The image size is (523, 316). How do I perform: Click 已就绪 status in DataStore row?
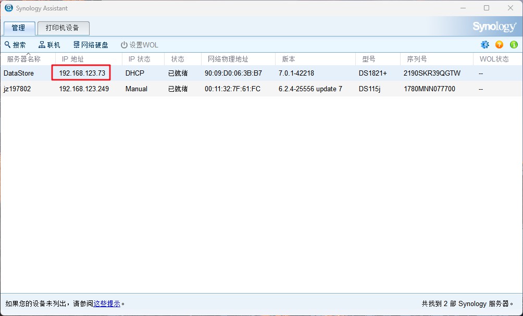coord(178,73)
